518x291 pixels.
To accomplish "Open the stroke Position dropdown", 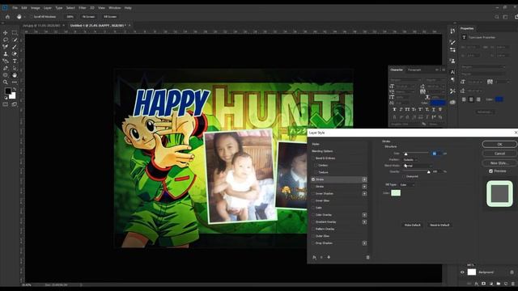I will tap(410, 160).
